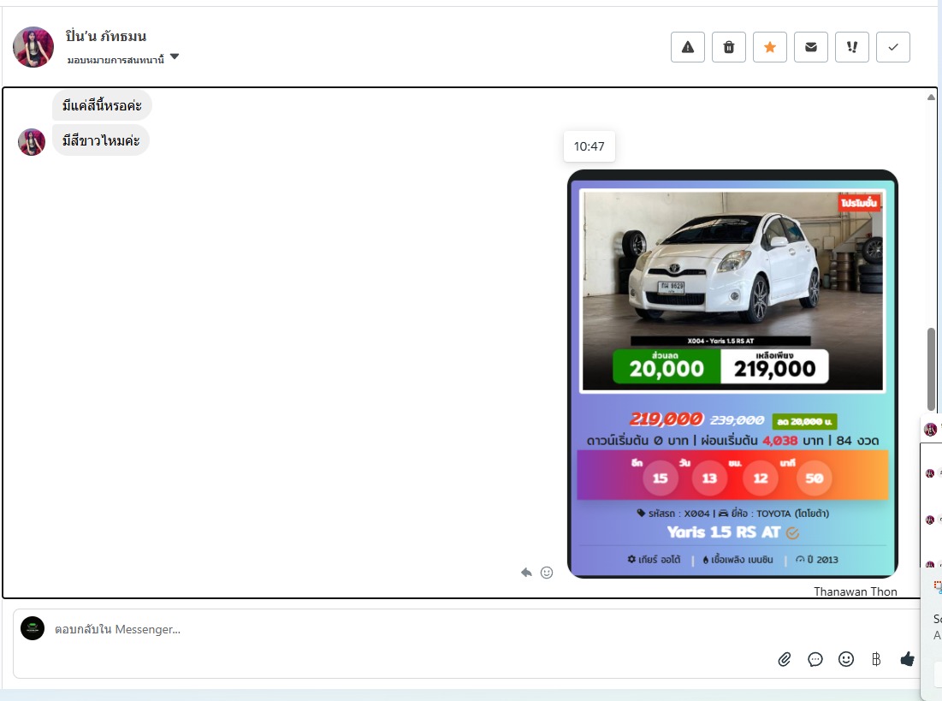
Task: Click the chat area vertical scrollbar thumb
Action: [931, 368]
